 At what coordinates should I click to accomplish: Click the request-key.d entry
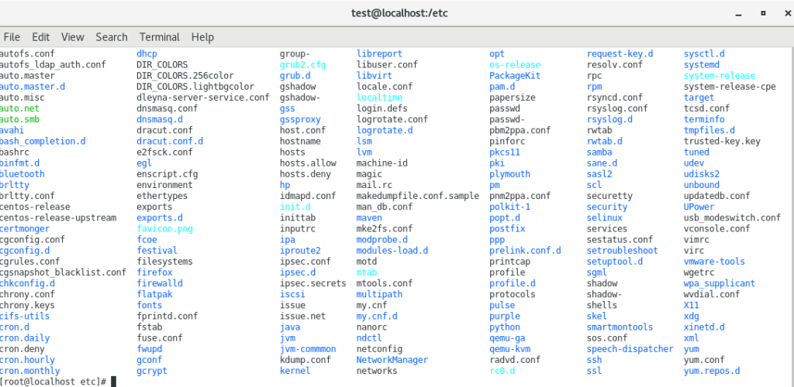(620, 53)
